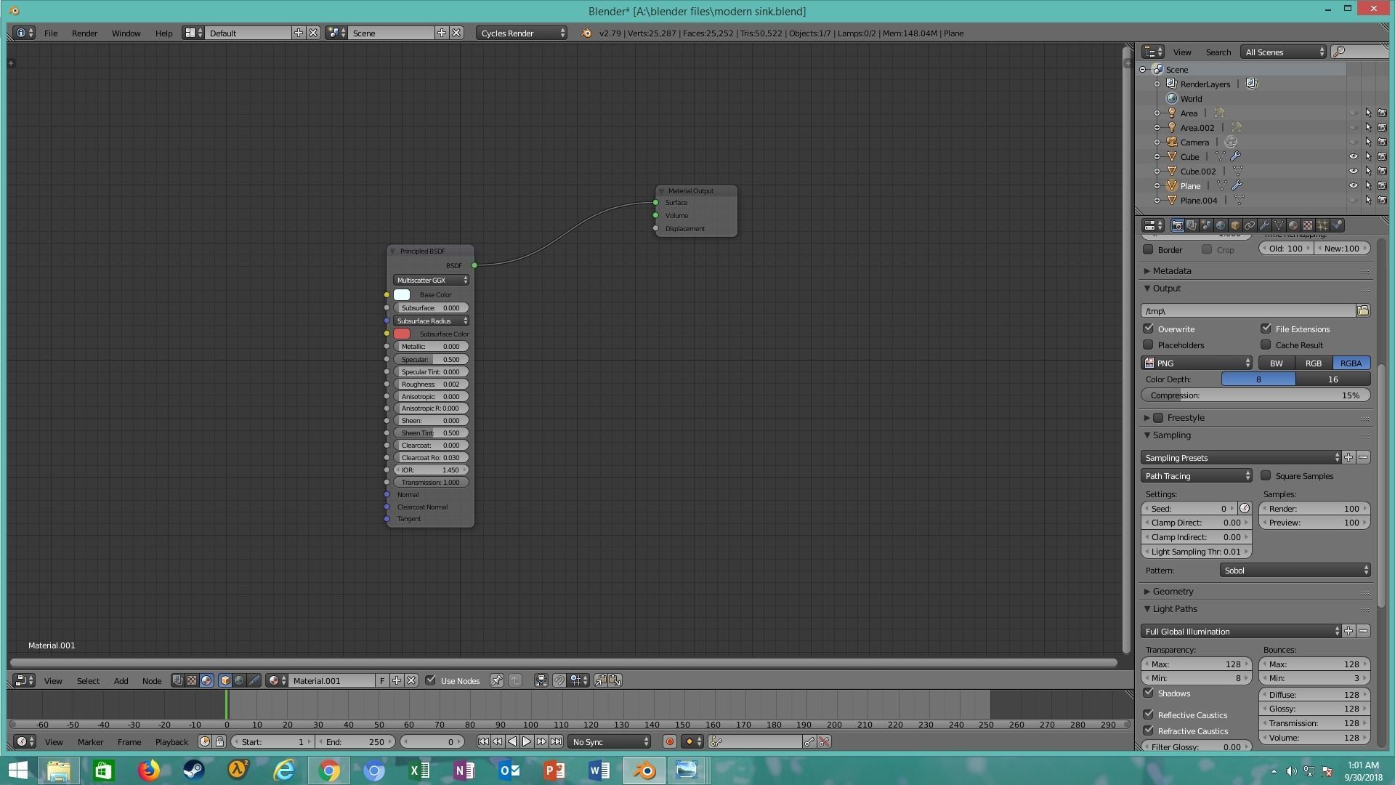The image size is (1395, 785).
Task: Click the Subsurface Color red swatch
Action: [x=402, y=334]
